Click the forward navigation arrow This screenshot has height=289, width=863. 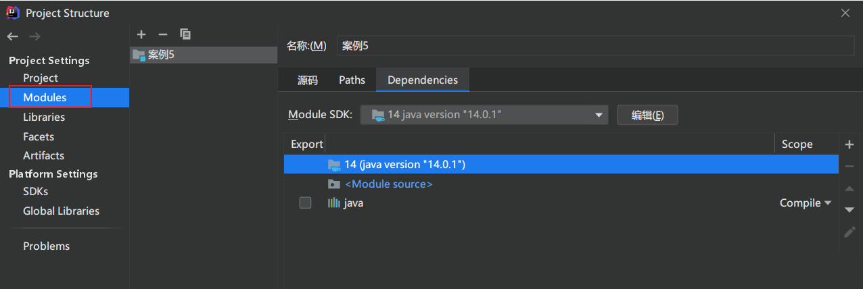tap(34, 36)
